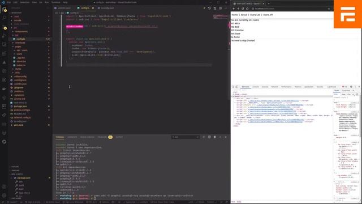Screen dimensions: 362x204
Task: Open tailwind.config.js in file tree
Action: 22,117
